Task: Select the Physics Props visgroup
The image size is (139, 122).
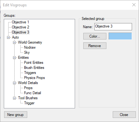Action: pos(35,78)
